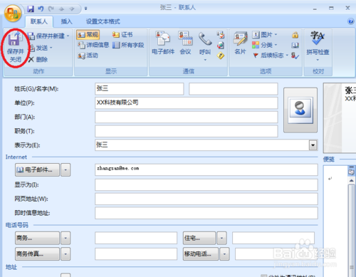Expand the 表示为 file-as dropdown arrow

[313, 145]
